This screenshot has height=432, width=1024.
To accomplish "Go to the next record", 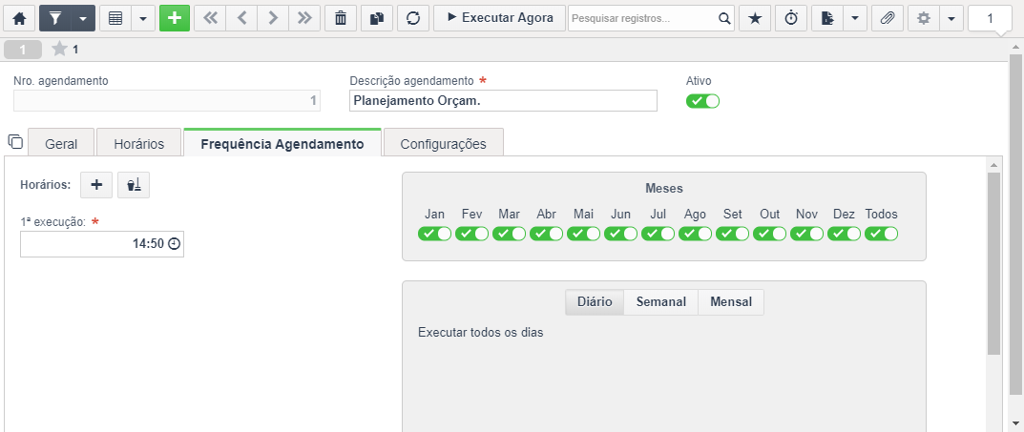I will [272, 18].
